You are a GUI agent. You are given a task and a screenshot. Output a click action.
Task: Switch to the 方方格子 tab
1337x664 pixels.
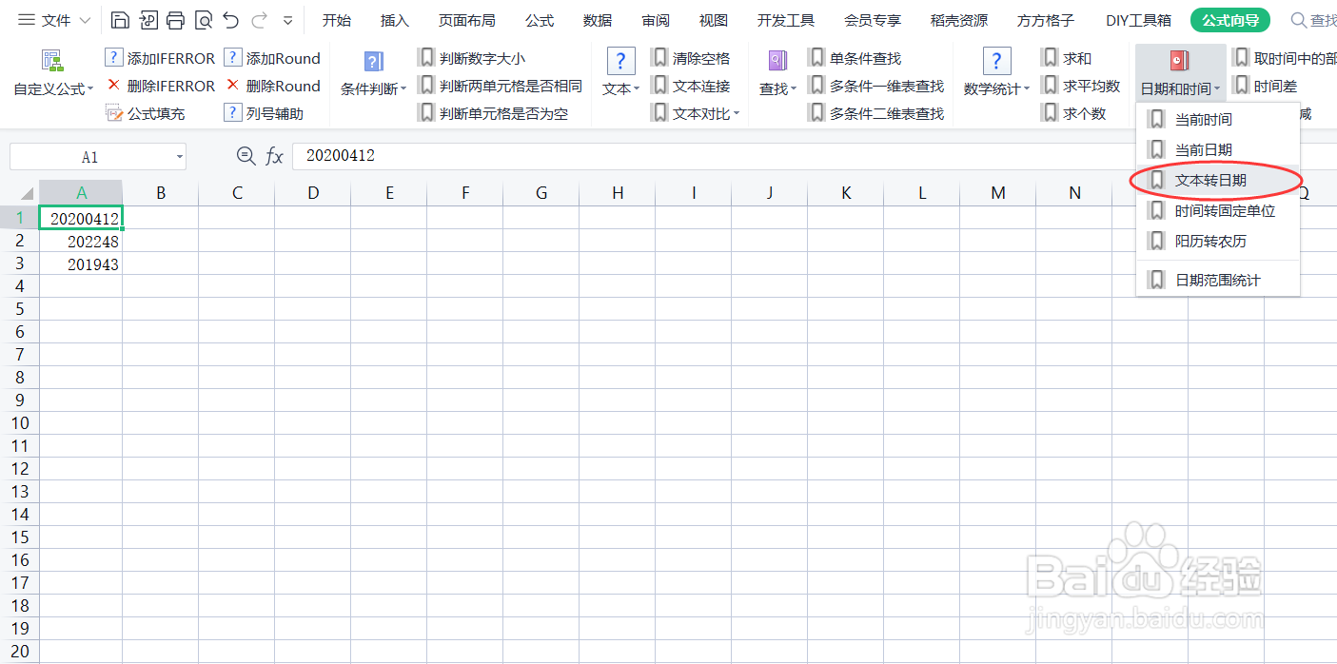click(1046, 20)
